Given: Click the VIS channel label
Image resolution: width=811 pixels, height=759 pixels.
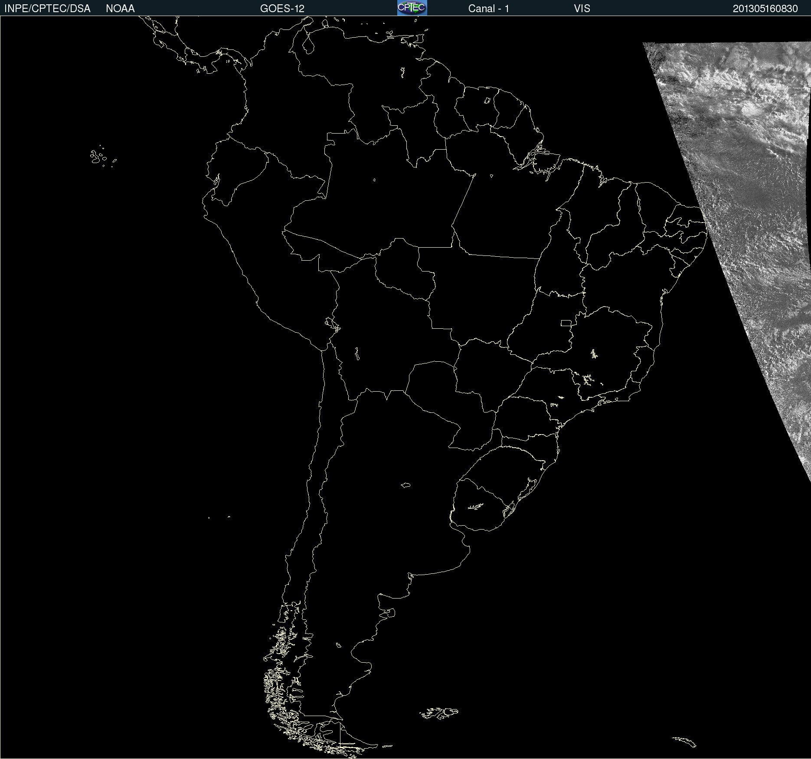Looking at the screenshot, I should [582, 9].
